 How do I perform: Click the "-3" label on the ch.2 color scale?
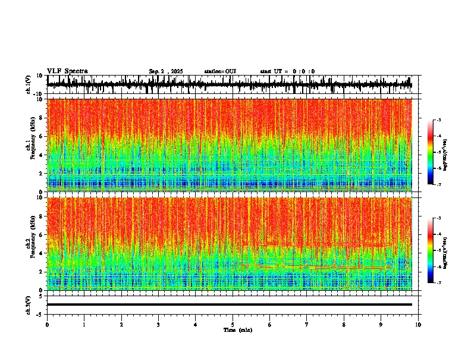tap(438, 218)
